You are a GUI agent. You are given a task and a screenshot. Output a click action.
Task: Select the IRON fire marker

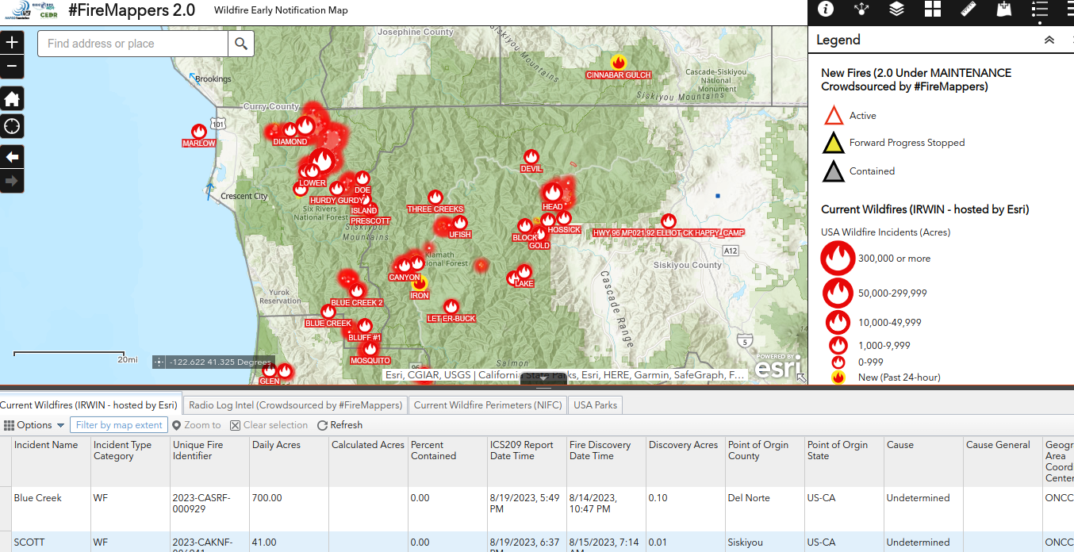pos(420,283)
